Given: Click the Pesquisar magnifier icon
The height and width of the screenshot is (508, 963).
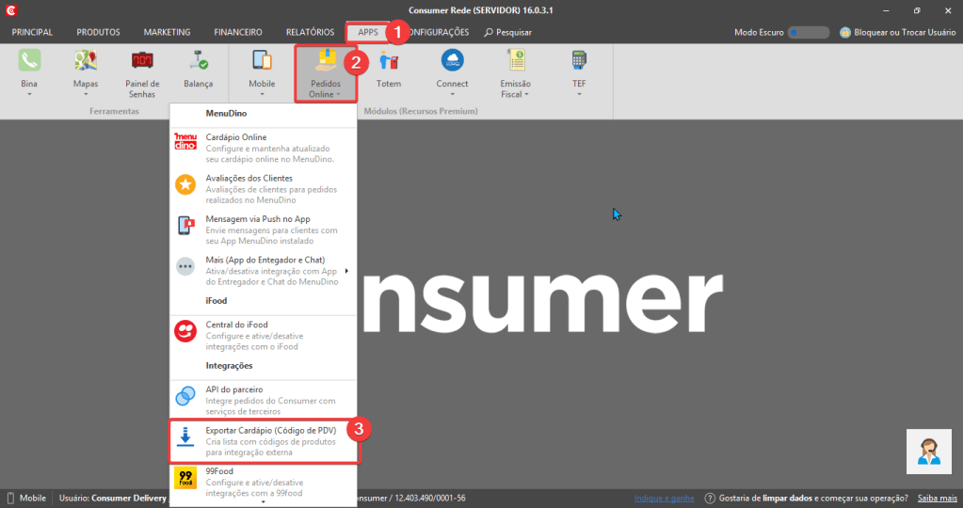Looking at the screenshot, I should pyautogui.click(x=489, y=32).
